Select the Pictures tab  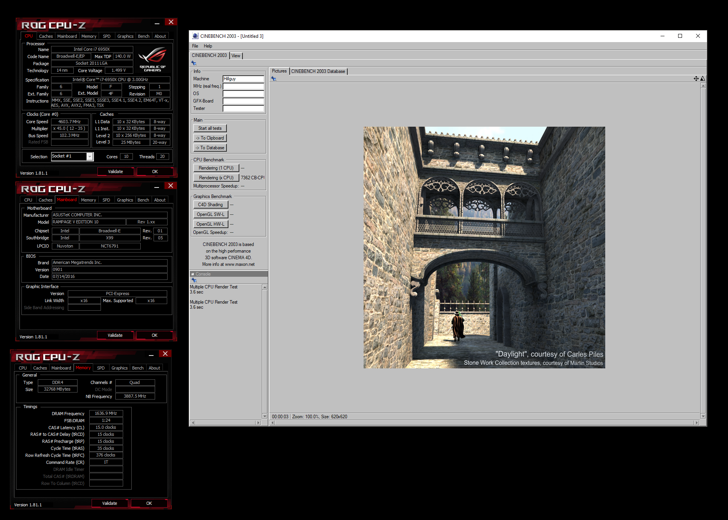(x=279, y=71)
